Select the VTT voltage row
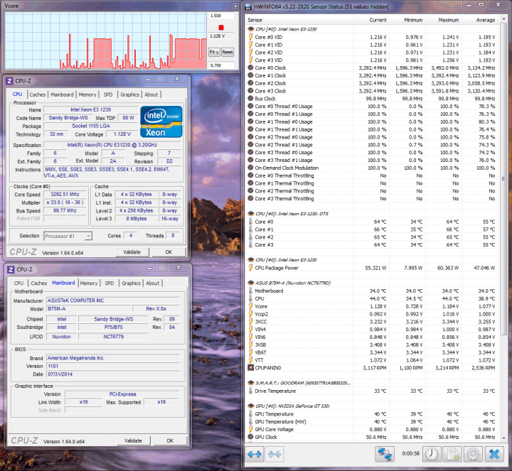This screenshot has height=471, width=512. coord(372,360)
